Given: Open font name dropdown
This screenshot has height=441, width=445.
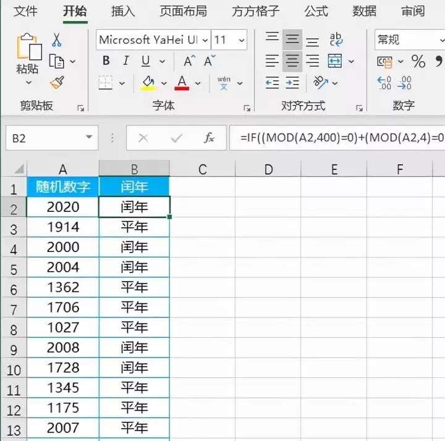Looking at the screenshot, I should coord(205,40).
